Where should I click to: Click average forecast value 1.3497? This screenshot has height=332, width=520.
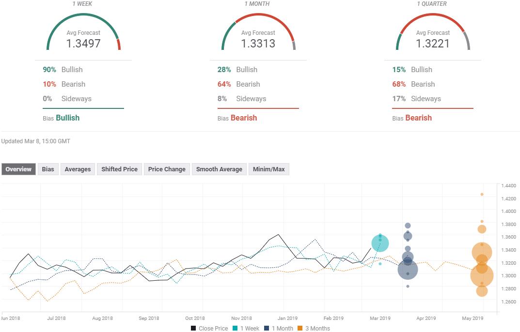(x=83, y=44)
